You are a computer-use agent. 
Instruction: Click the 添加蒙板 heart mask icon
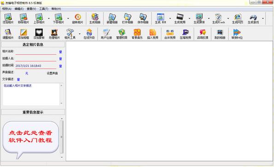[x=39, y=33]
